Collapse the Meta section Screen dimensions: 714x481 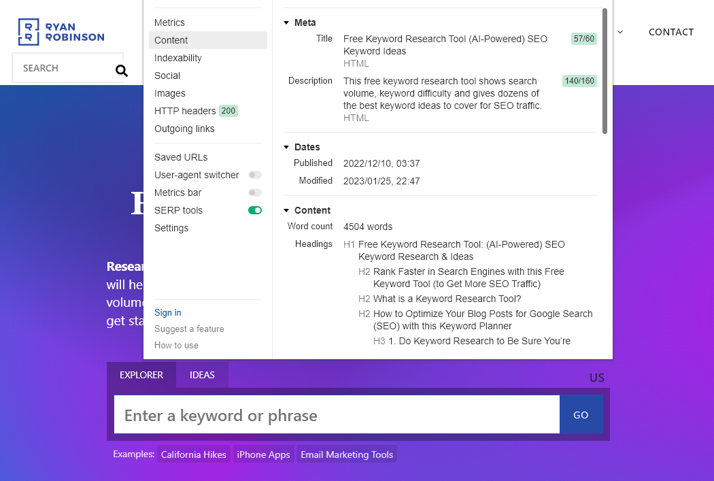pos(286,22)
